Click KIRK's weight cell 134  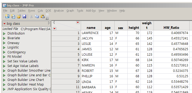pyautogui.click(x=147, y=60)
